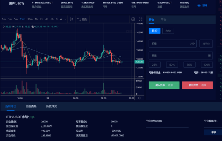Click 可开 2880317 张 text
222x141 pixels.
tap(203, 73)
